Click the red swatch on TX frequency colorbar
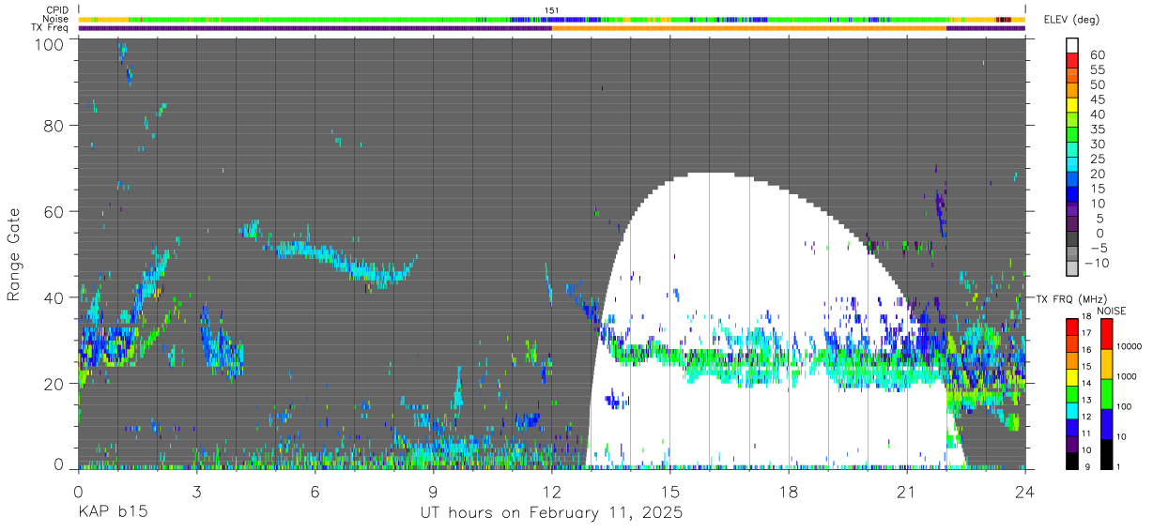Screen dimensions: 1153x532 coord(1072,327)
